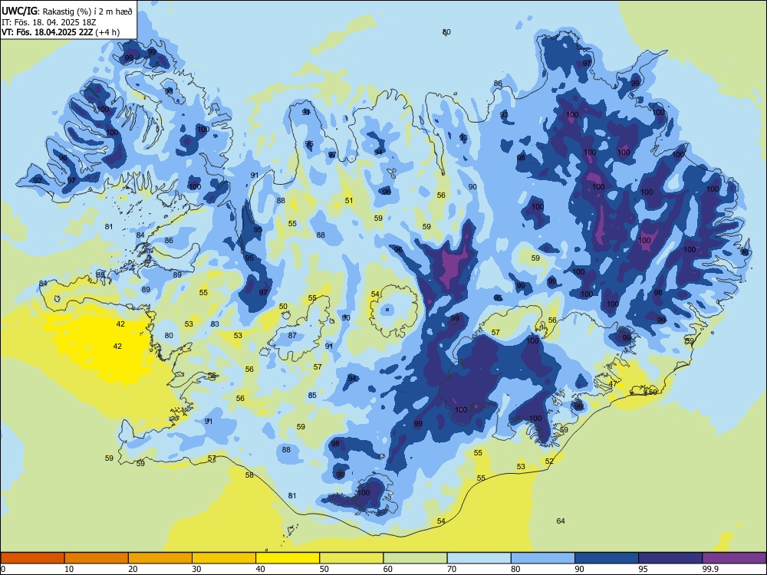Screen dimensions: 767x575
Task: Click the '51' humidity value on the map
Action: [x=349, y=200]
